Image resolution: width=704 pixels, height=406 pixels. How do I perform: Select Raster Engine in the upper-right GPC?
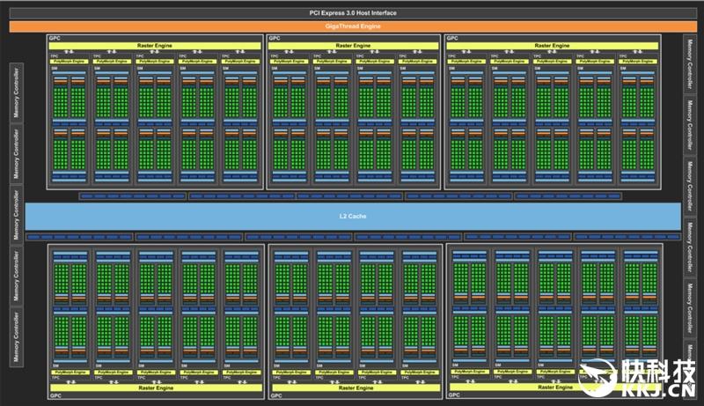pyautogui.click(x=552, y=46)
